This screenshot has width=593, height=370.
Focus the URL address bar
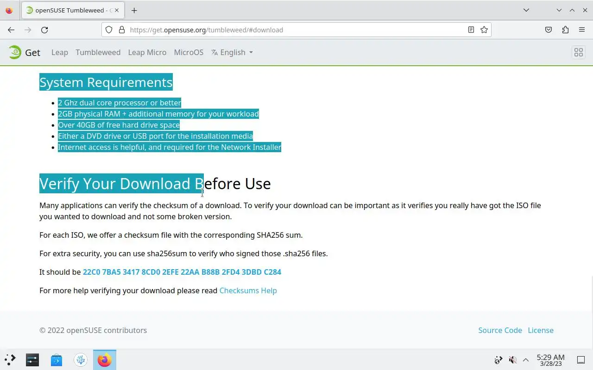tap(296, 30)
